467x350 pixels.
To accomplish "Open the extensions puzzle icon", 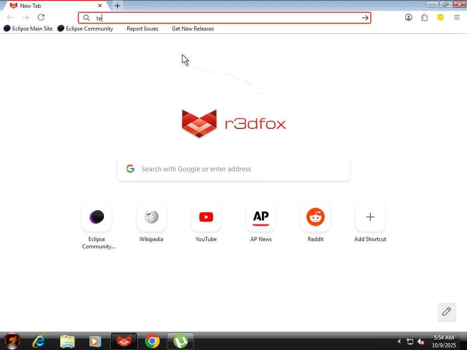I will [x=425, y=18].
